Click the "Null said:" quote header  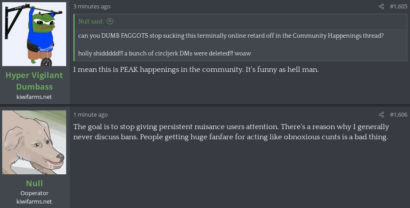click(x=91, y=21)
